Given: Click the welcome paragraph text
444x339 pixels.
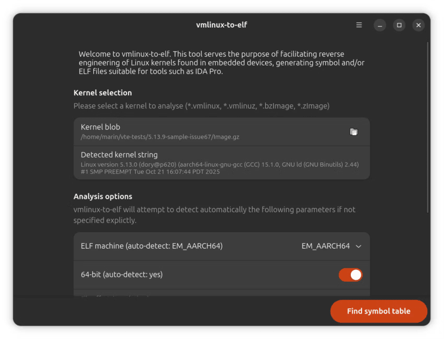Looking at the screenshot, I should click(x=221, y=63).
